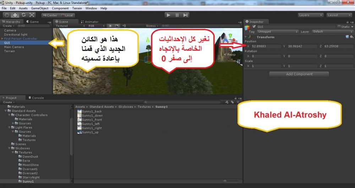Click Skyboxes in asset breadcrumb
The width and height of the screenshot is (355, 188).
pyautogui.click(x=126, y=107)
